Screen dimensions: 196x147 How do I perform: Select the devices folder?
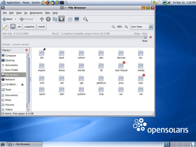[x=121, y=55]
